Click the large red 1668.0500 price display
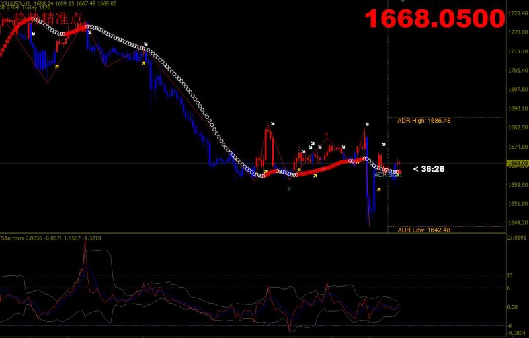 435,18
